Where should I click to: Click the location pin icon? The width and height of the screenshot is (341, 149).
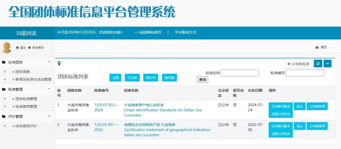[x=59, y=64]
